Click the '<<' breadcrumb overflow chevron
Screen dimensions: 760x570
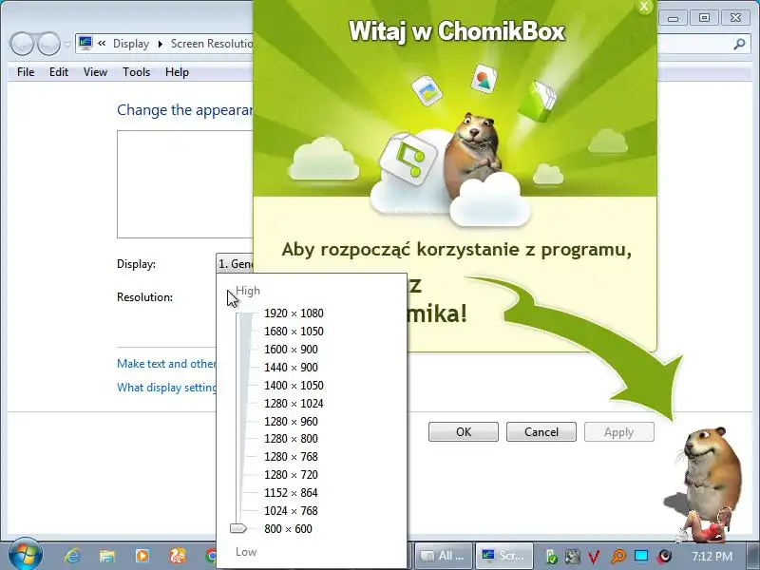coord(102,44)
